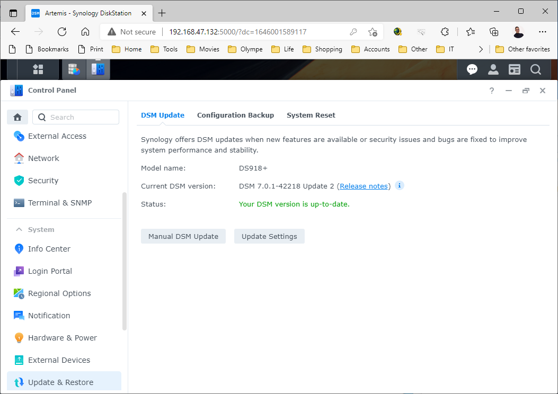558x394 pixels.
Task: Switch to the Configuration Backup tab
Action: click(236, 115)
